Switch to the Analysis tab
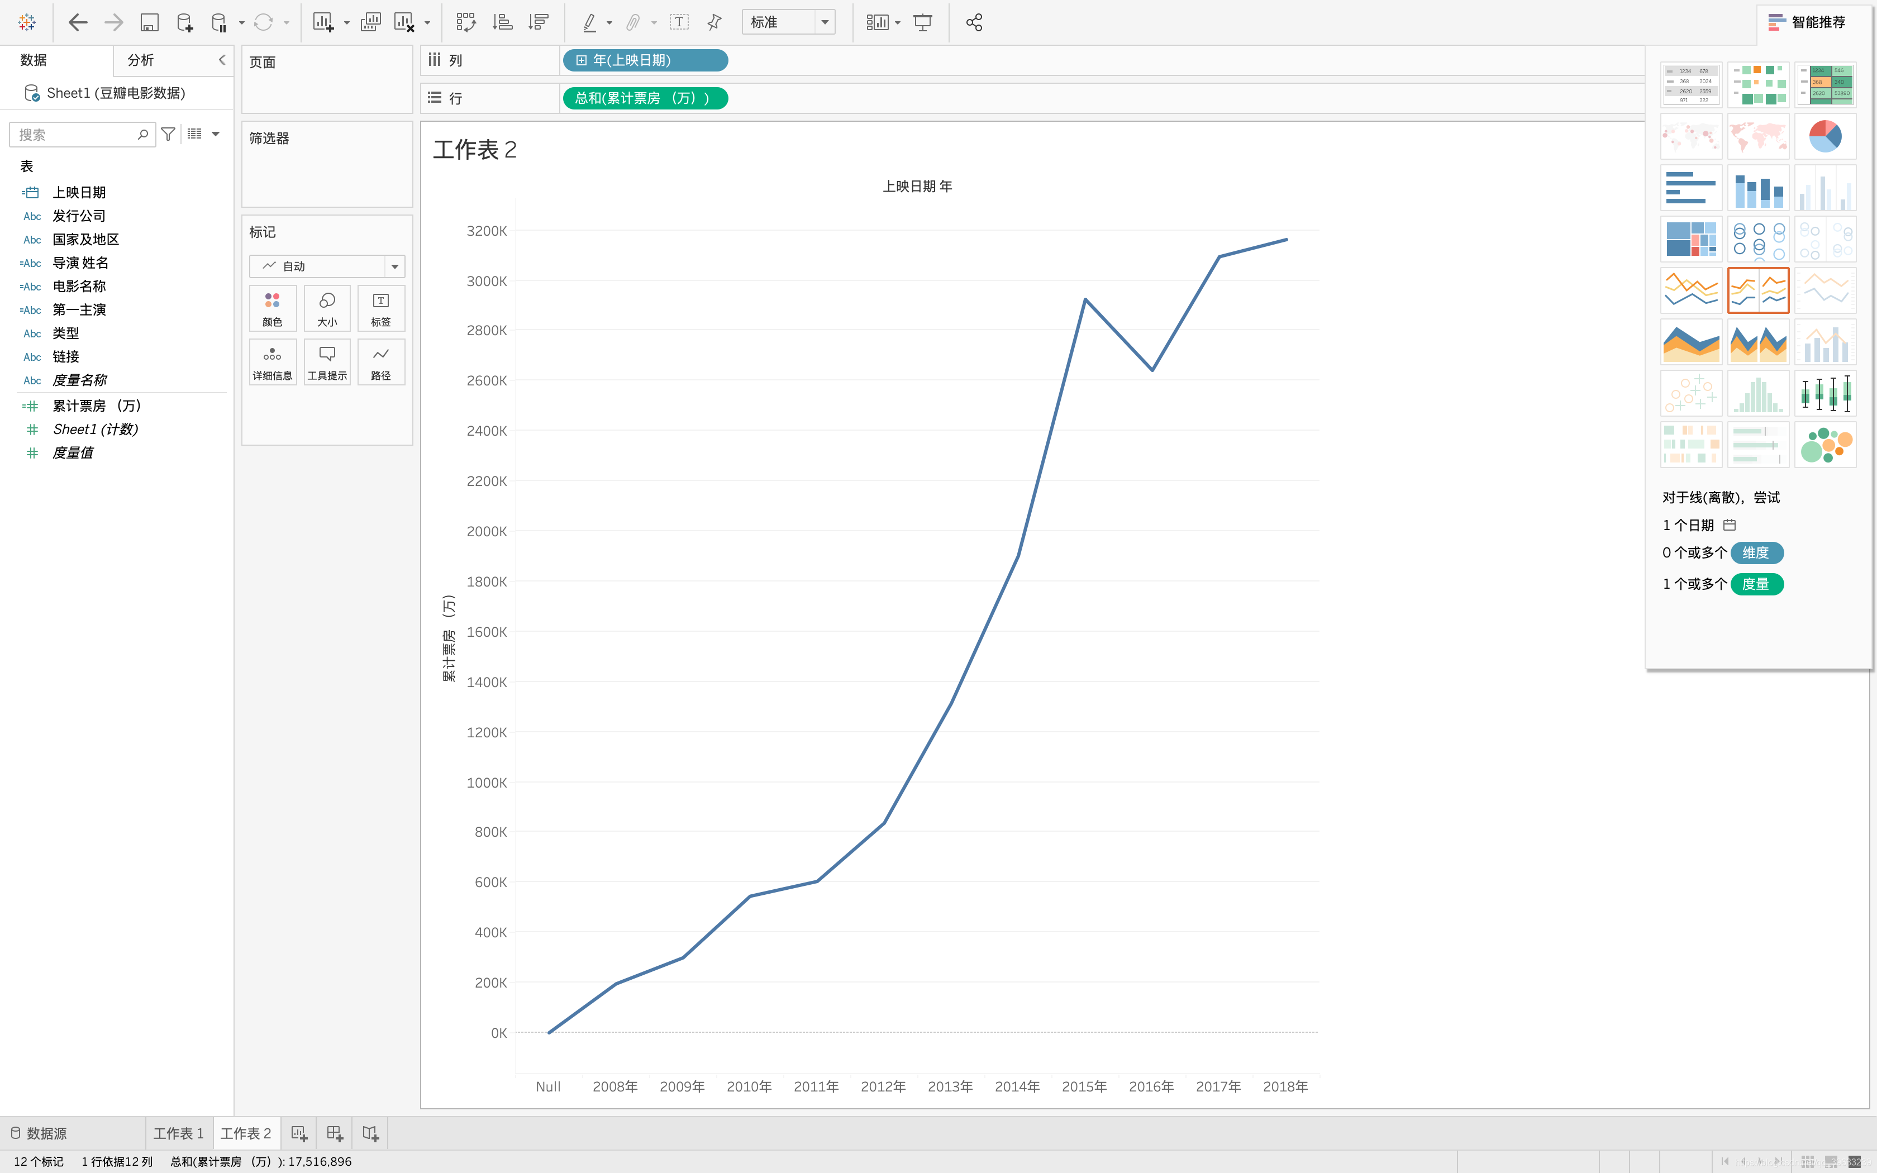The height and width of the screenshot is (1173, 1877). (140, 60)
